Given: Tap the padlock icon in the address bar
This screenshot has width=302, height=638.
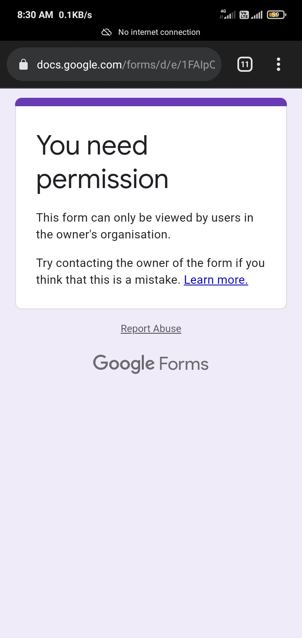Looking at the screenshot, I should (x=23, y=64).
